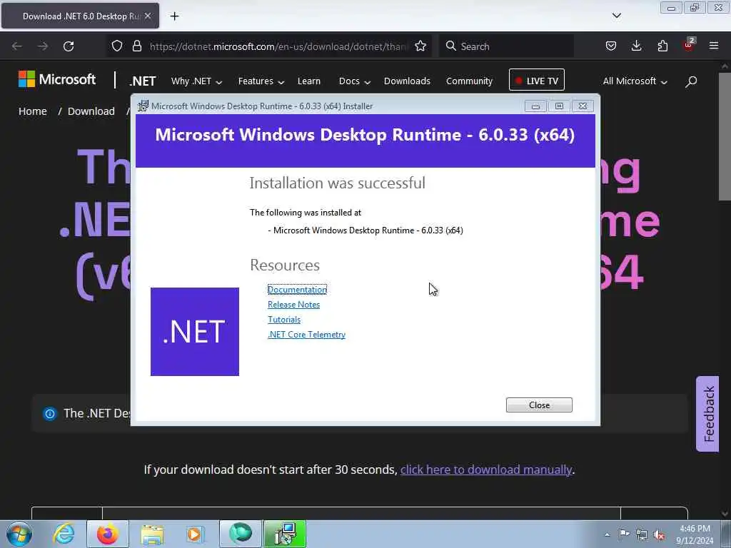Open the Firefox Downloads panel
Viewport: 731px width, 548px height.
pos(636,46)
